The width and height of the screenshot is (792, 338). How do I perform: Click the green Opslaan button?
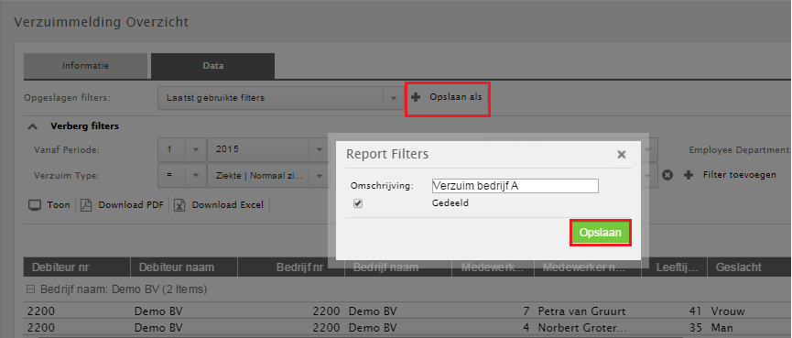coord(600,233)
